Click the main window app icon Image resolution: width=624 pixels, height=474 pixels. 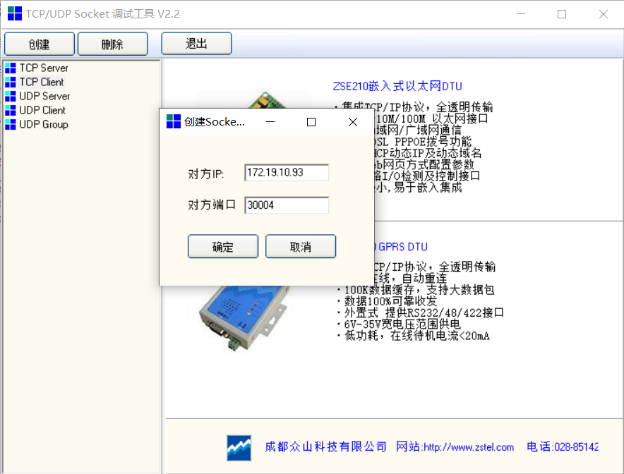15,13
